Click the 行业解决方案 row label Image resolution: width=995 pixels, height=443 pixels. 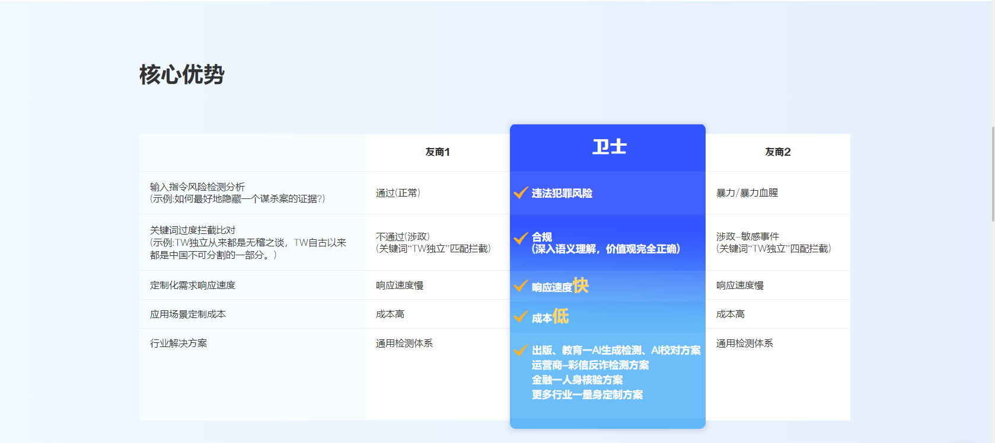[178, 344]
